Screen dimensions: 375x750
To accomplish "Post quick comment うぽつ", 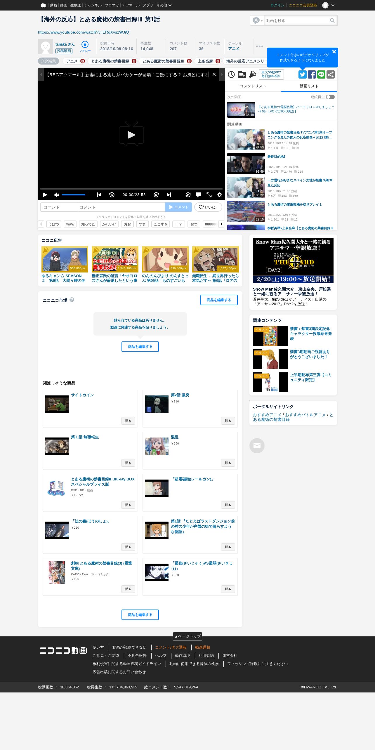I will (54, 224).
